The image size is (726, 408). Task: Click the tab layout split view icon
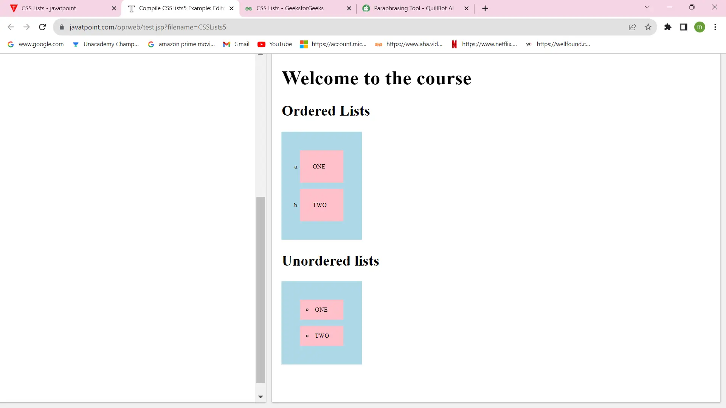[684, 28]
